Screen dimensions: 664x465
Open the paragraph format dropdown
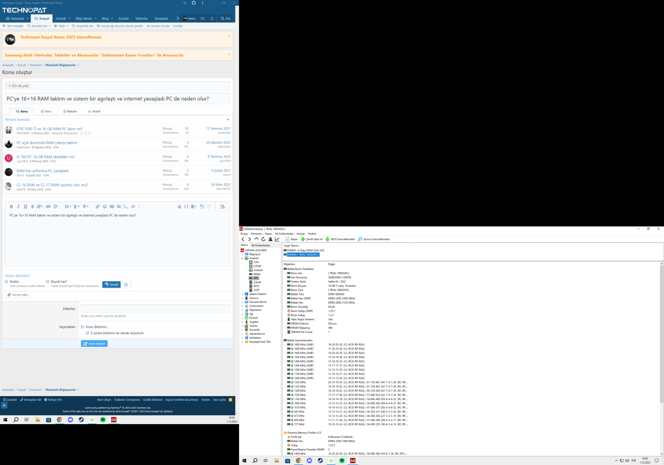(85, 207)
